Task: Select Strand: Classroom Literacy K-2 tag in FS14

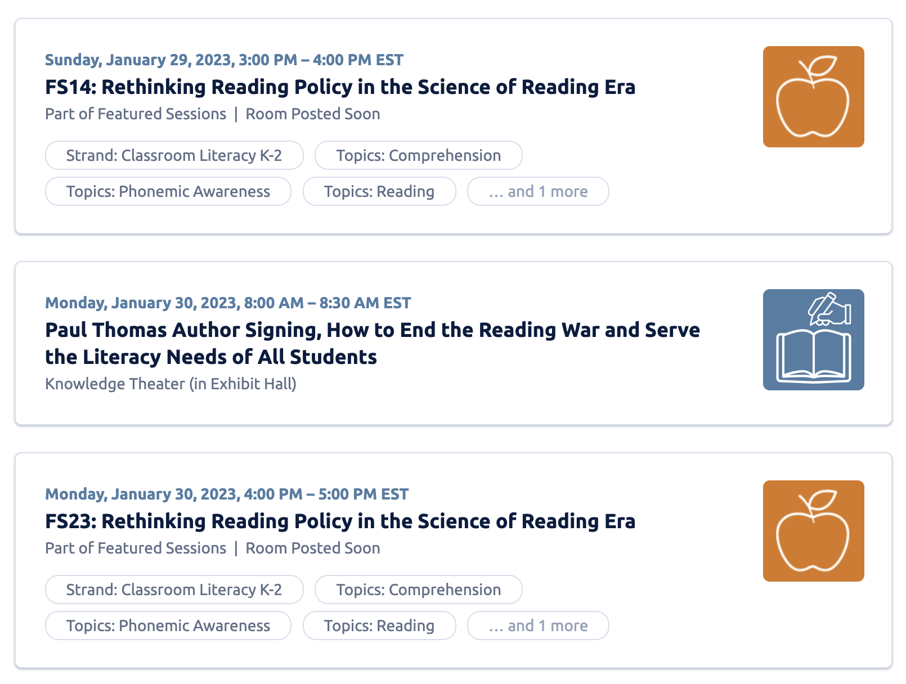Action: pos(174,155)
